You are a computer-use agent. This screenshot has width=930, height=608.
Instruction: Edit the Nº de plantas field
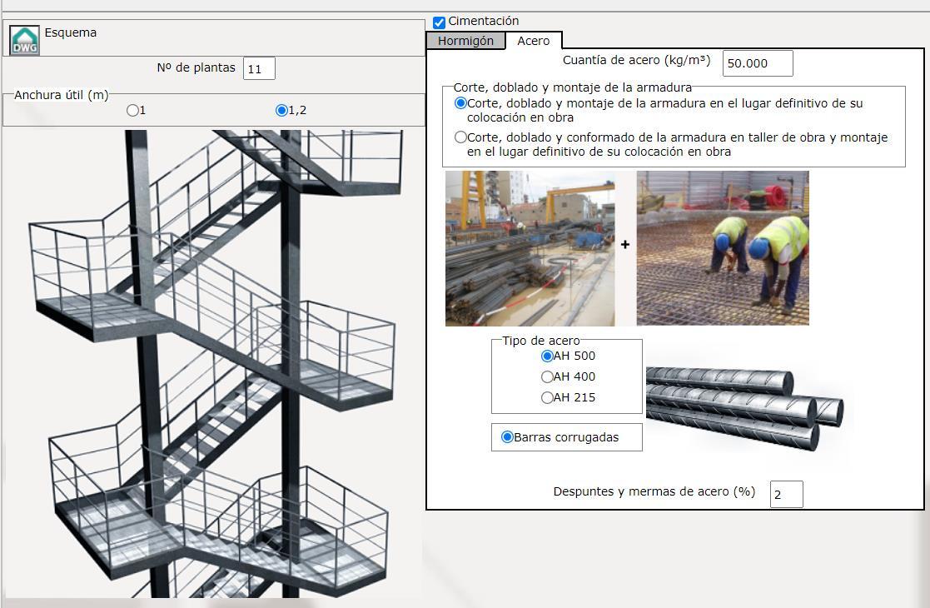(x=259, y=69)
